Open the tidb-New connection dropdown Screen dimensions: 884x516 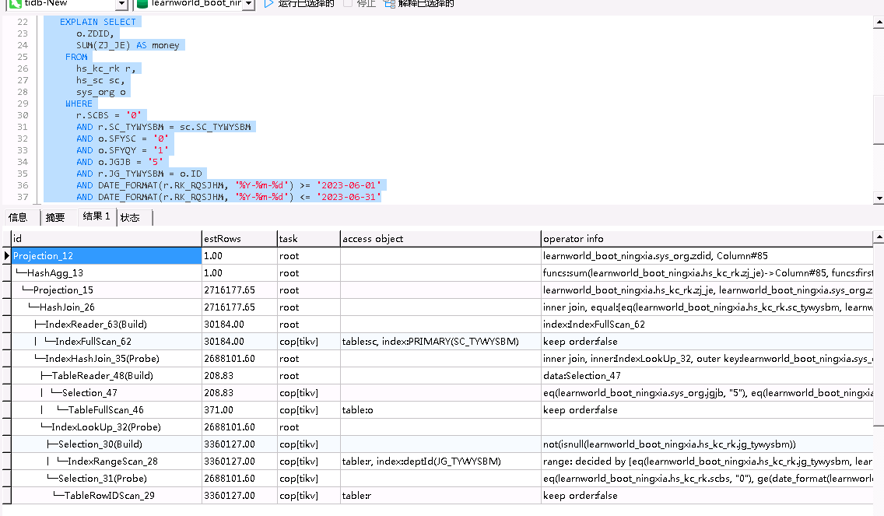click(x=122, y=4)
